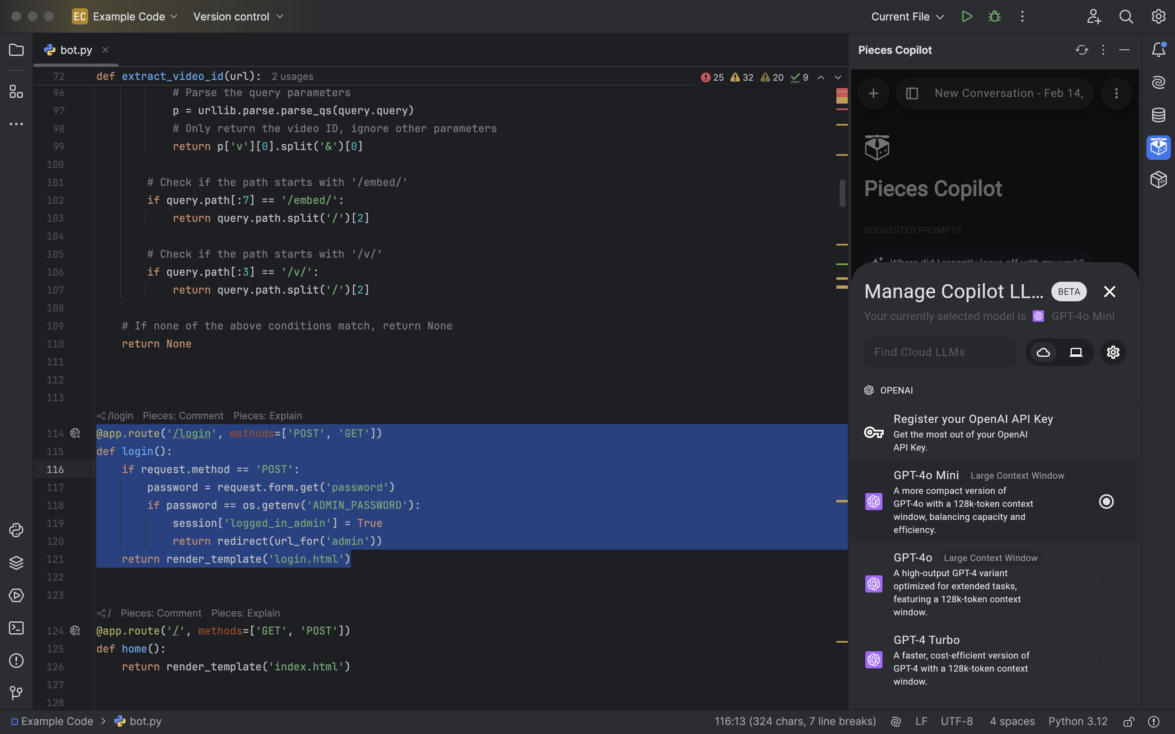Open Python Console tool window
1175x734 pixels.
tap(16, 530)
